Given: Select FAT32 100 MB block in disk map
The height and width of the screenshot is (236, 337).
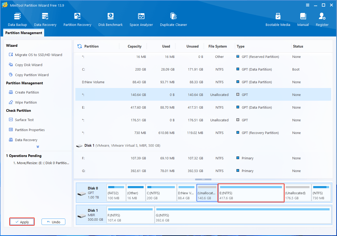Looking at the screenshot, I should point(116,193).
